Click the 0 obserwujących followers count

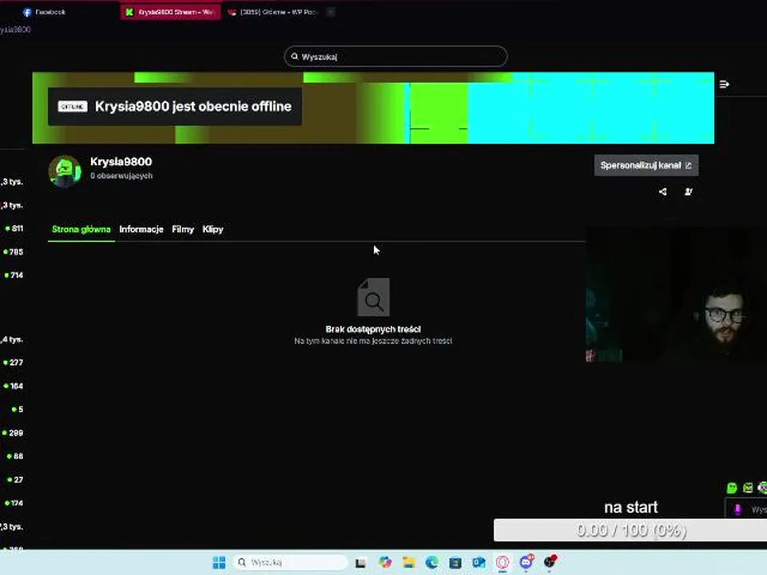[x=121, y=176]
